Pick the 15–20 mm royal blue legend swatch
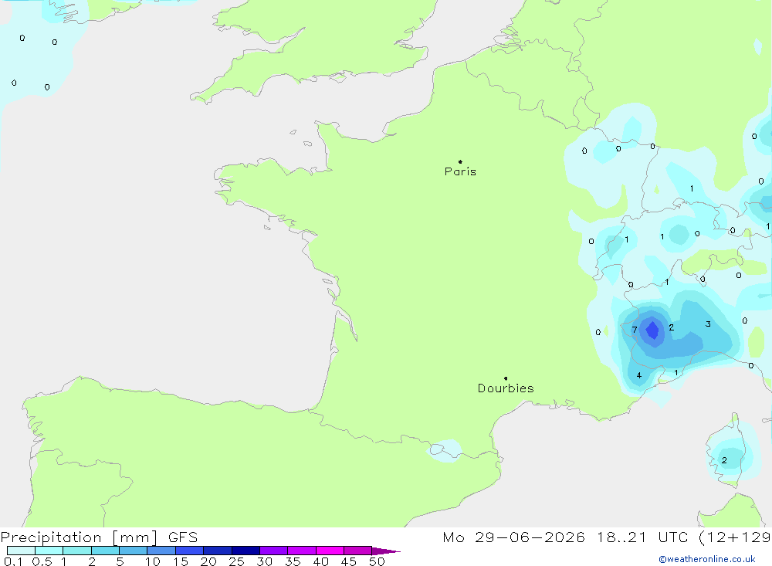The height and width of the screenshot is (566, 772). [x=189, y=551]
